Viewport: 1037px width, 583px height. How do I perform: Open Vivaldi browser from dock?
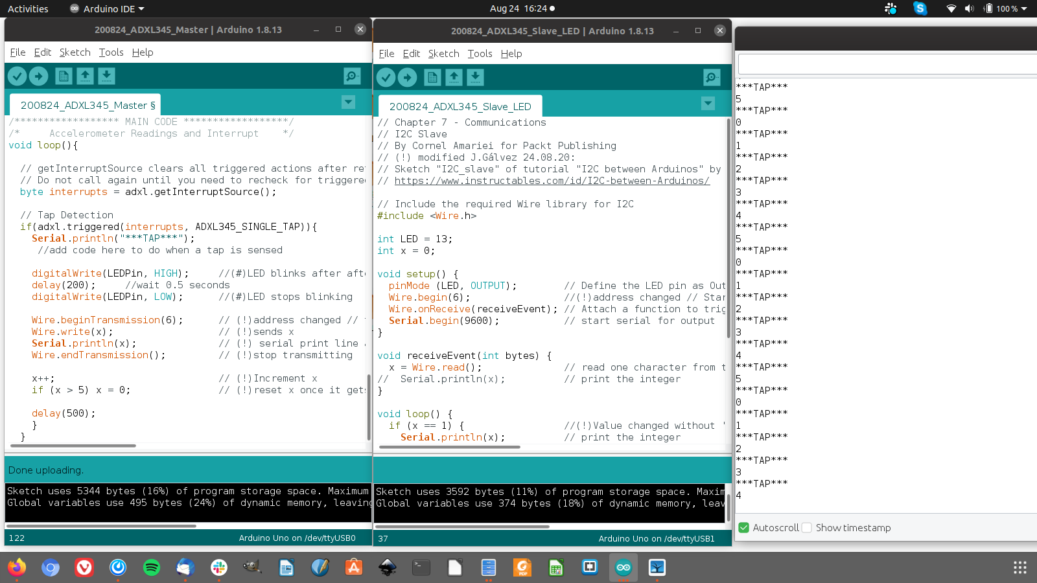pos(84,568)
